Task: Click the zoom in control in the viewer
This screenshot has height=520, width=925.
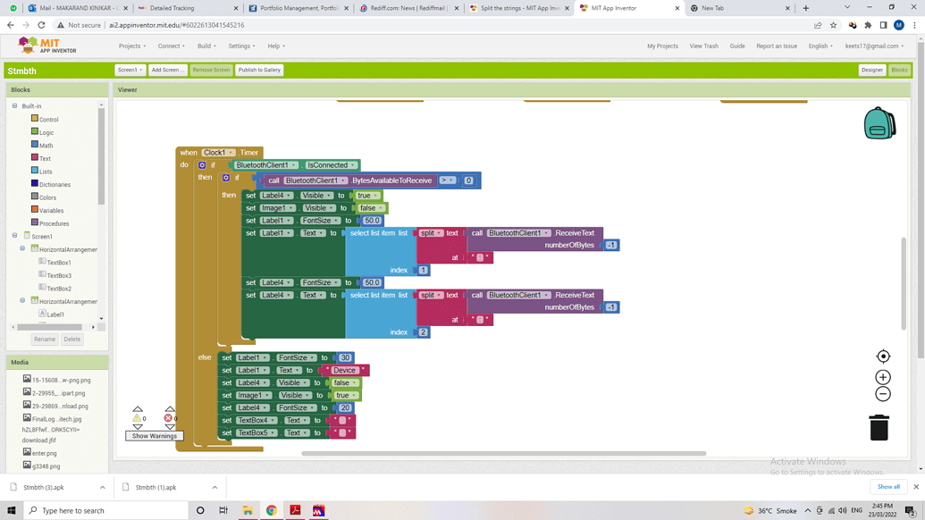Action: point(883,376)
